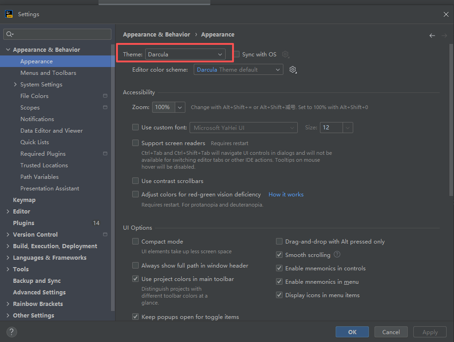
Task: Uncheck Enable mnemonics in controls
Action: click(279, 268)
